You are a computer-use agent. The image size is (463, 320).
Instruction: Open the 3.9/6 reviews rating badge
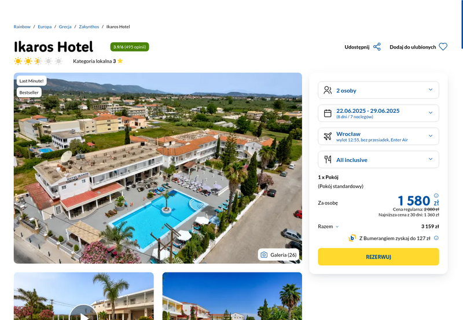pos(130,47)
